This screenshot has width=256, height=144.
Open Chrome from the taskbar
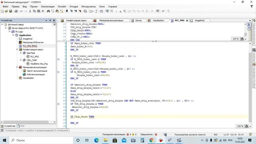click(152, 140)
